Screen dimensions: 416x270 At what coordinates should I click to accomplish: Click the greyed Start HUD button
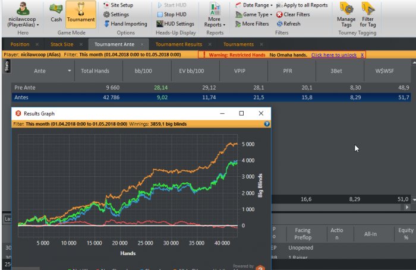click(x=172, y=5)
